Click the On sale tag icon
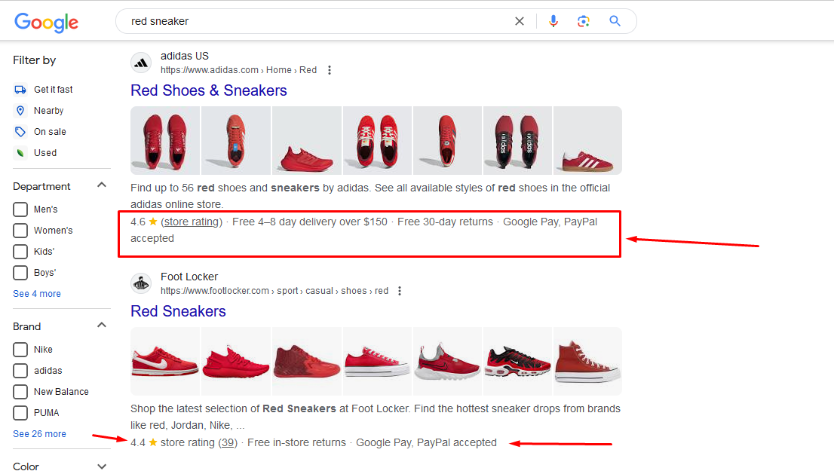The width and height of the screenshot is (834, 471). (20, 132)
